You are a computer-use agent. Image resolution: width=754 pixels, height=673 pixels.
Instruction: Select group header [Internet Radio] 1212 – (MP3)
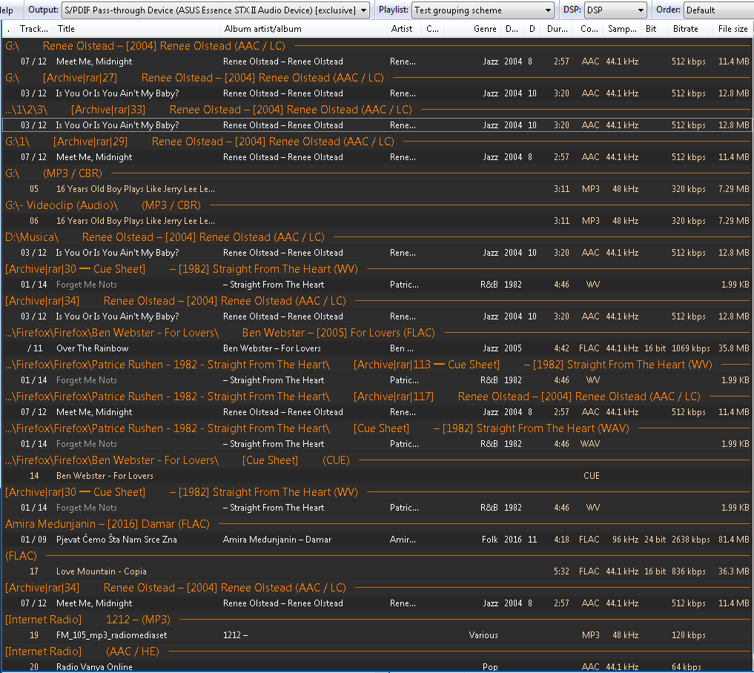click(377, 620)
